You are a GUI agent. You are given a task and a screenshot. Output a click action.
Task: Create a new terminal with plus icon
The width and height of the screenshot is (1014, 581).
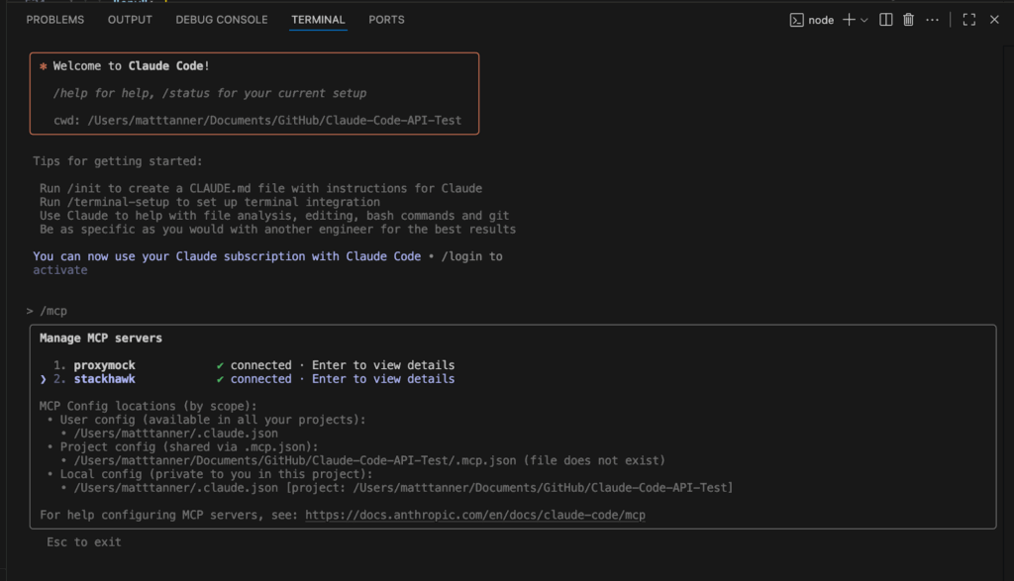point(849,20)
